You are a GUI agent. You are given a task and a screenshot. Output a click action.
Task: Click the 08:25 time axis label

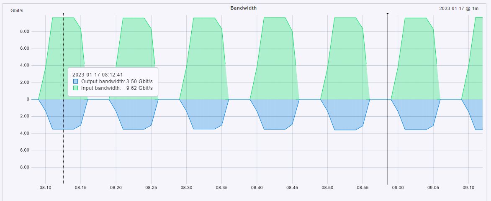[x=151, y=188]
